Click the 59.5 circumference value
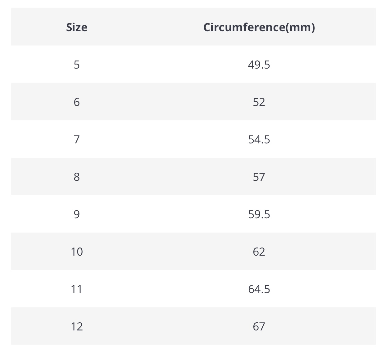 (x=259, y=214)
